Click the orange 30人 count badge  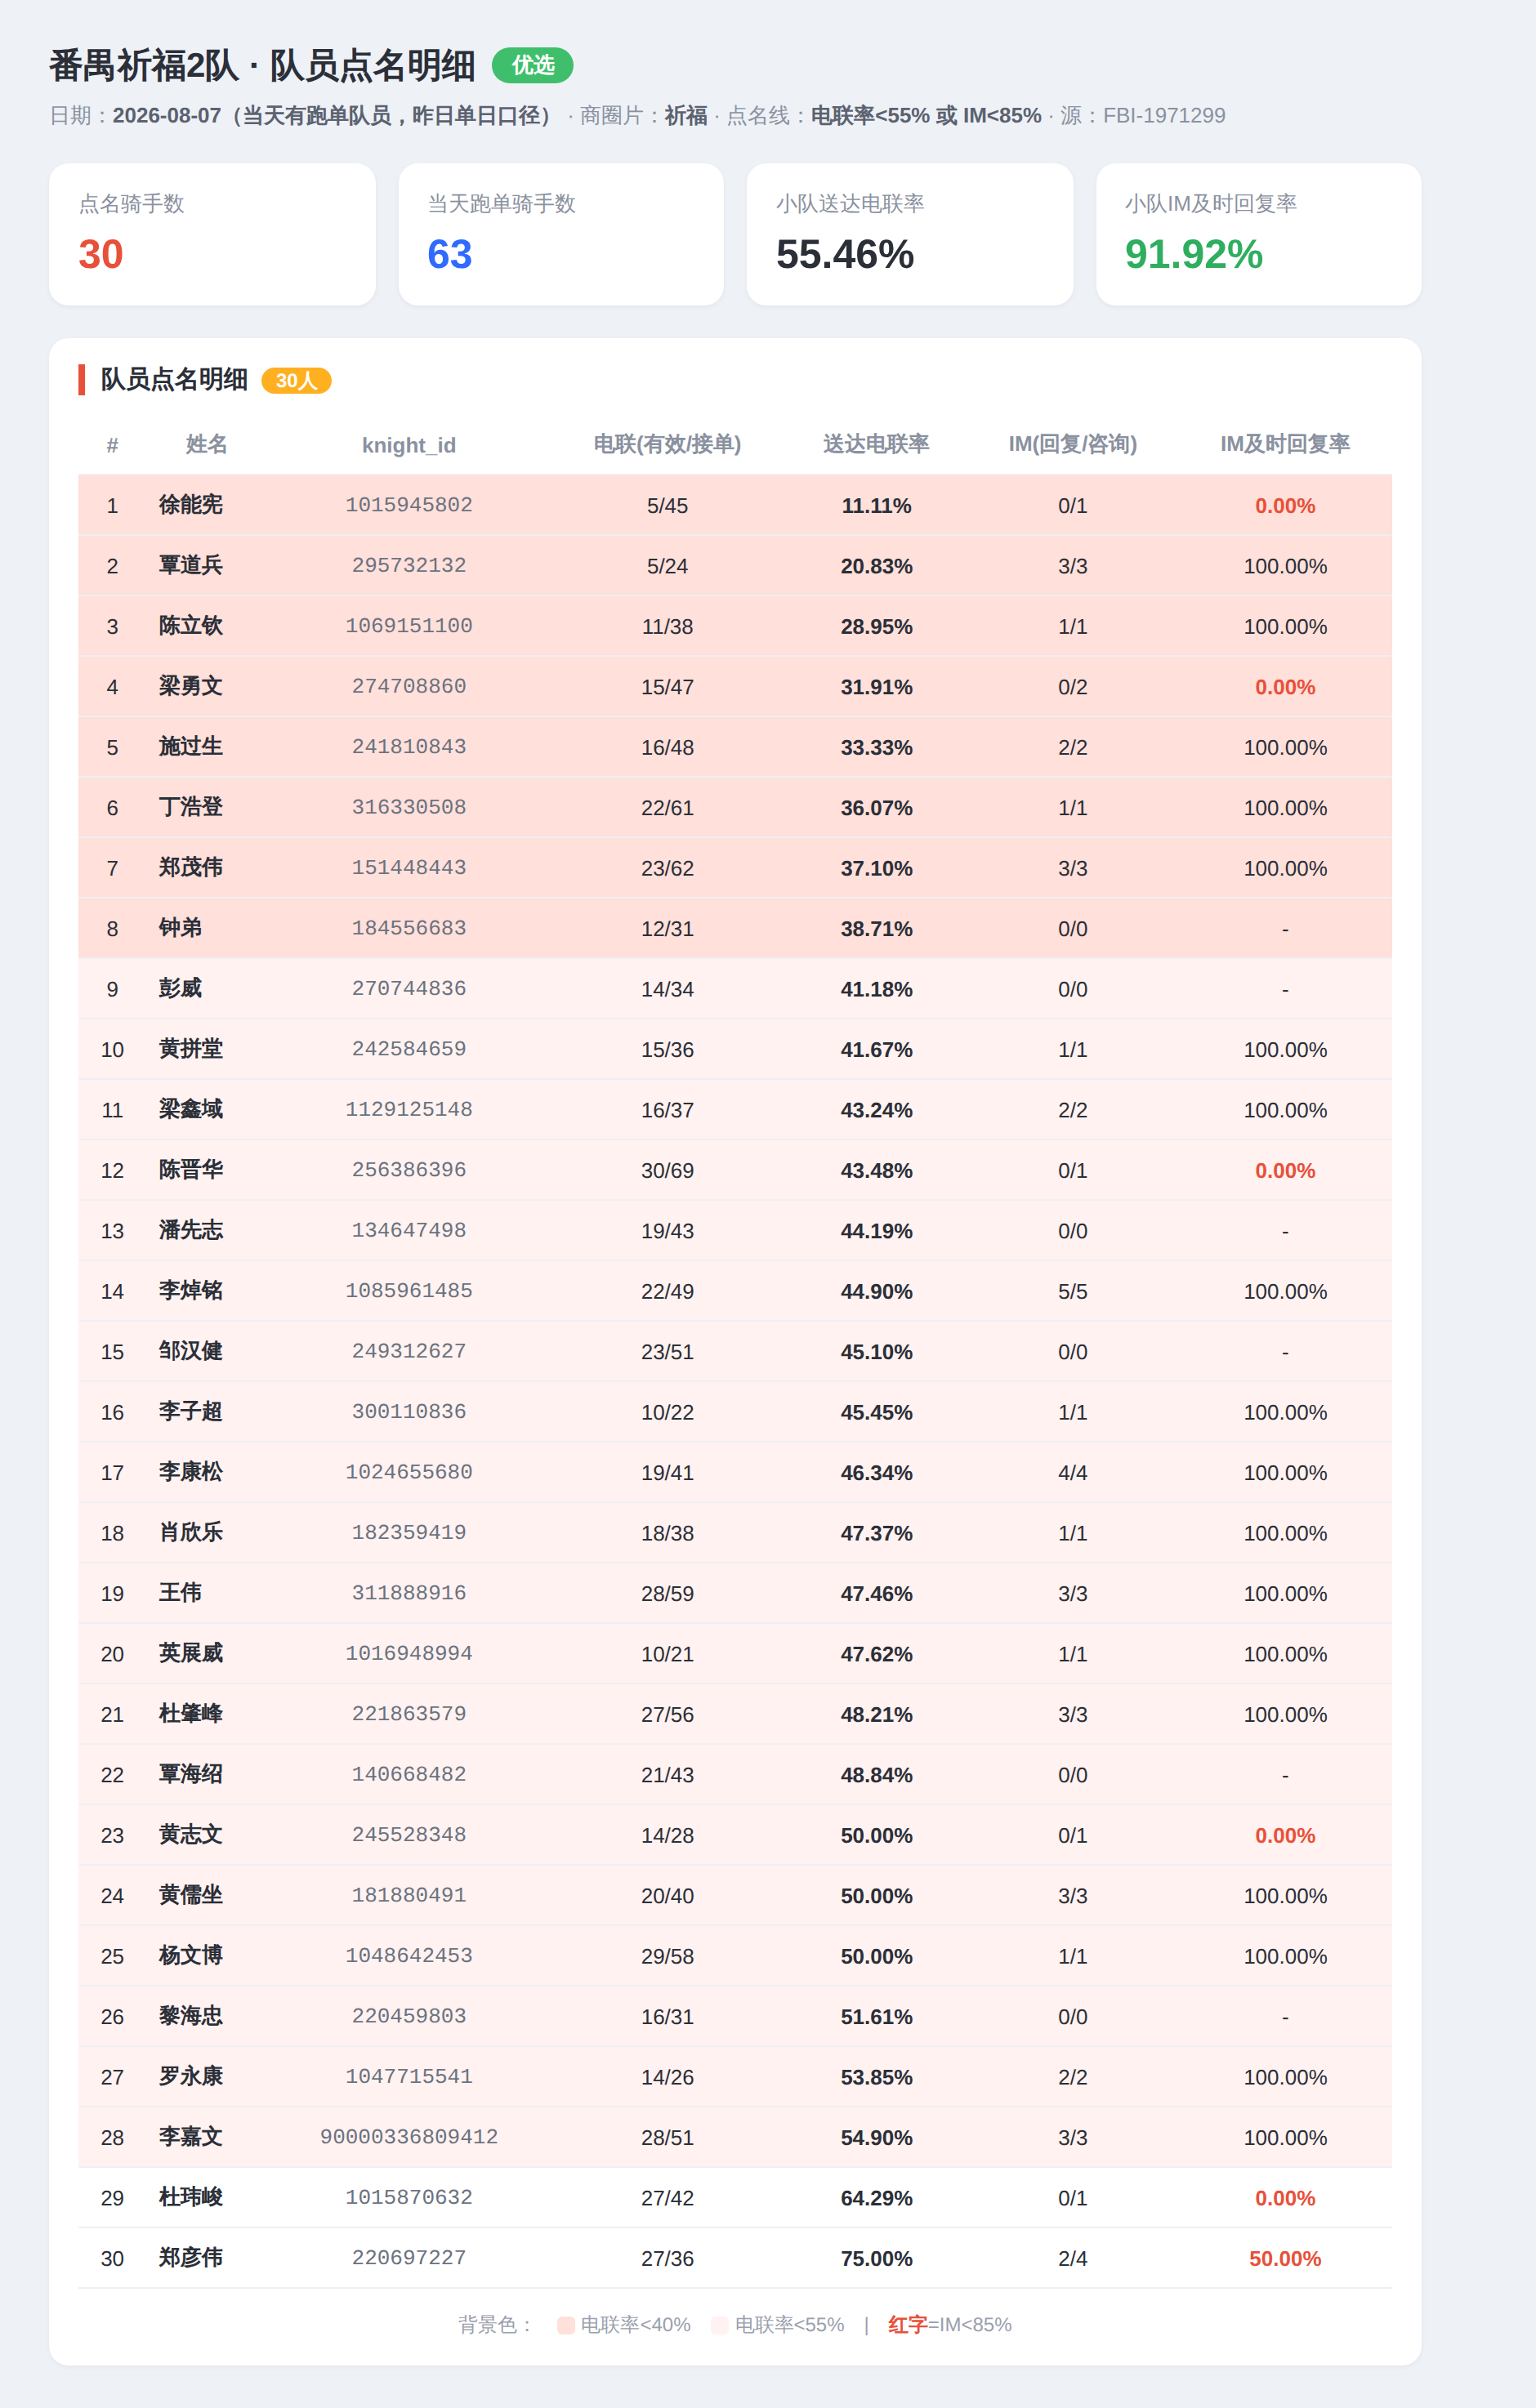point(296,381)
